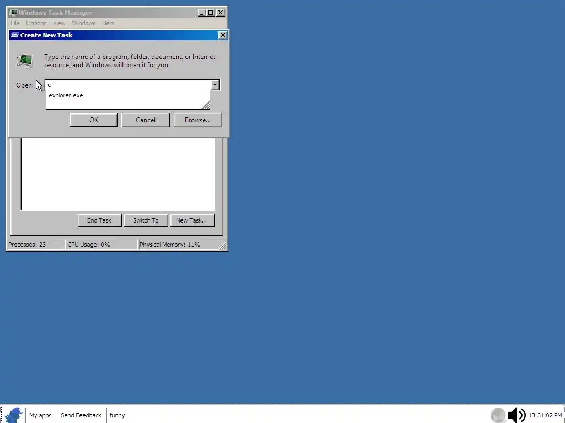Click New Task... in Task Manager
This screenshot has width=565, height=423.
(192, 220)
